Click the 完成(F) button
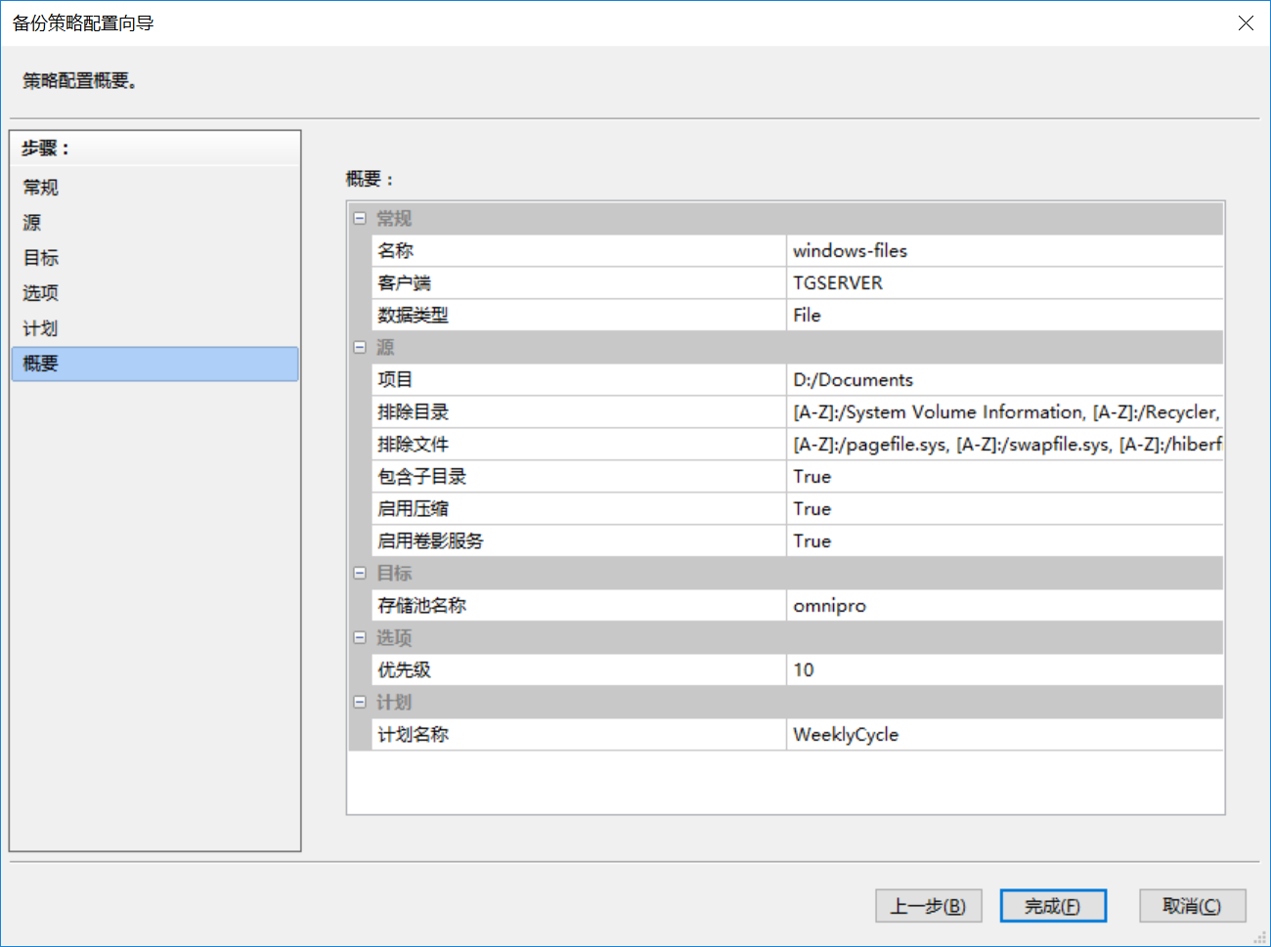Viewport: 1271px width, 947px height. pyautogui.click(x=1052, y=906)
